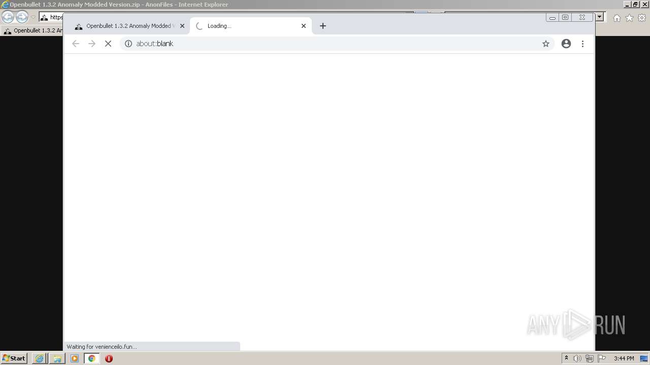Close the Openbullet 1.3.2 Chrome tab
The image size is (650, 365).
click(x=182, y=26)
